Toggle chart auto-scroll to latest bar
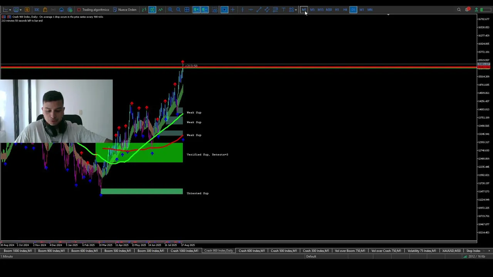493x277 pixels. 196,10
